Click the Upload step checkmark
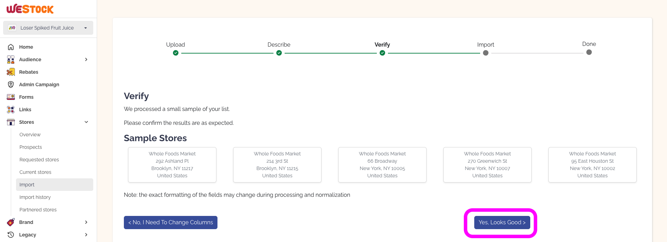667x242 pixels. tap(176, 53)
